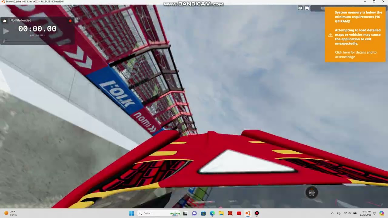The height and width of the screenshot is (218, 388).
Task: Open the Bandicam recorder taskbar icon
Action: coord(257,213)
